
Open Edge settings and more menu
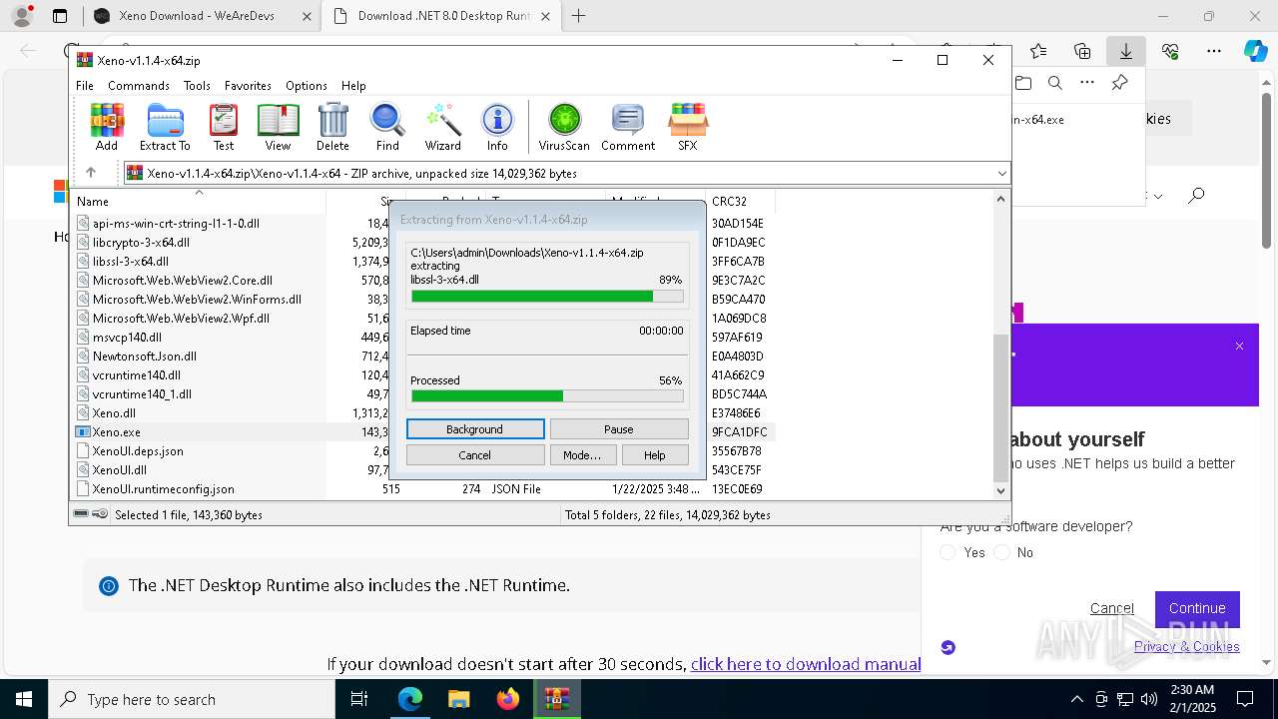click(x=1214, y=51)
